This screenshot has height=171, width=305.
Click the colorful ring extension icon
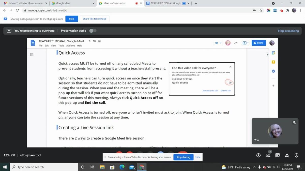coord(269,10)
